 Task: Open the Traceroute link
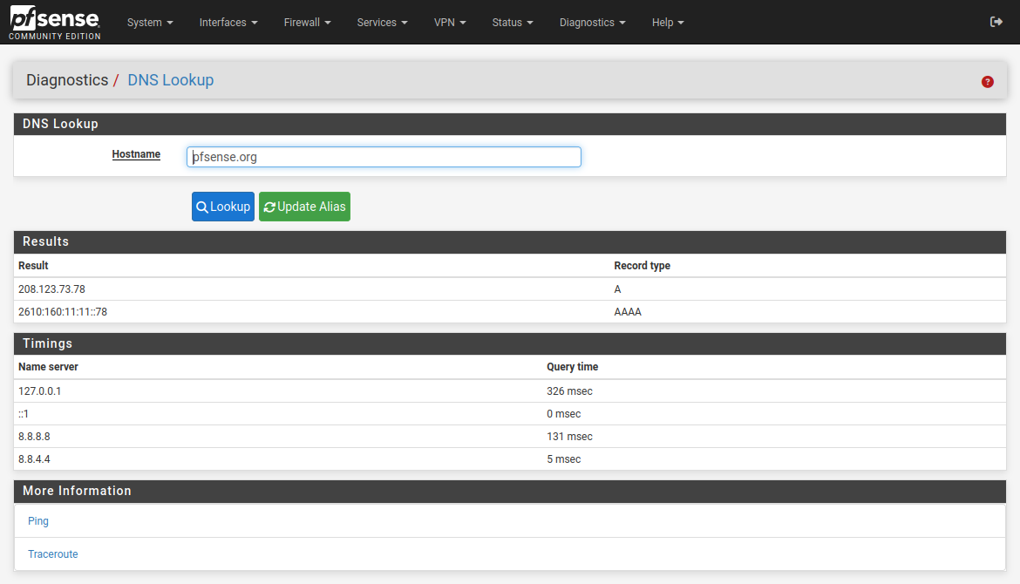coord(52,554)
